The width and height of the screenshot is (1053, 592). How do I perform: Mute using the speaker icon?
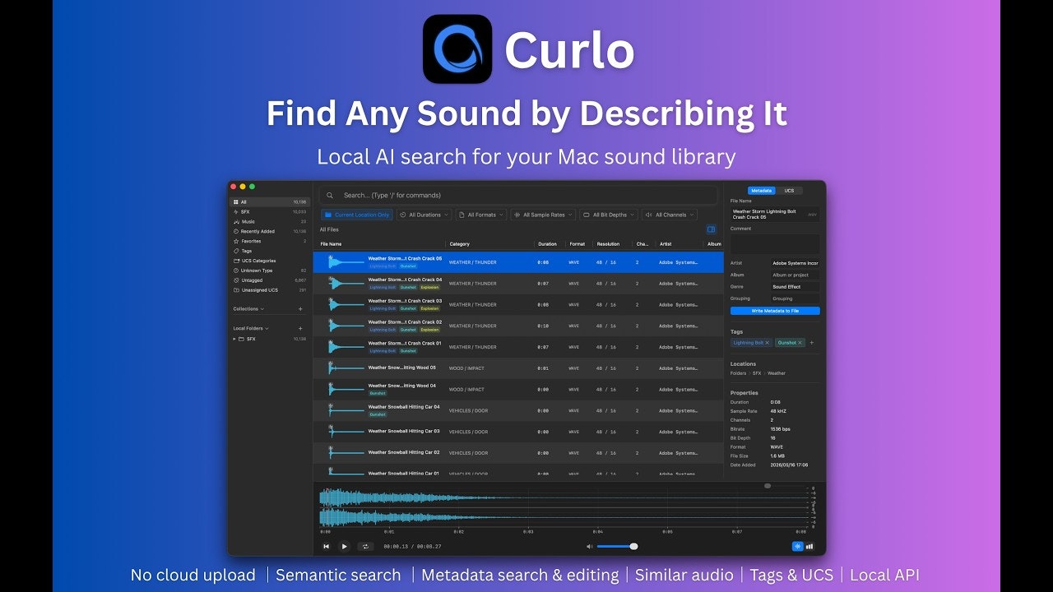coord(590,546)
